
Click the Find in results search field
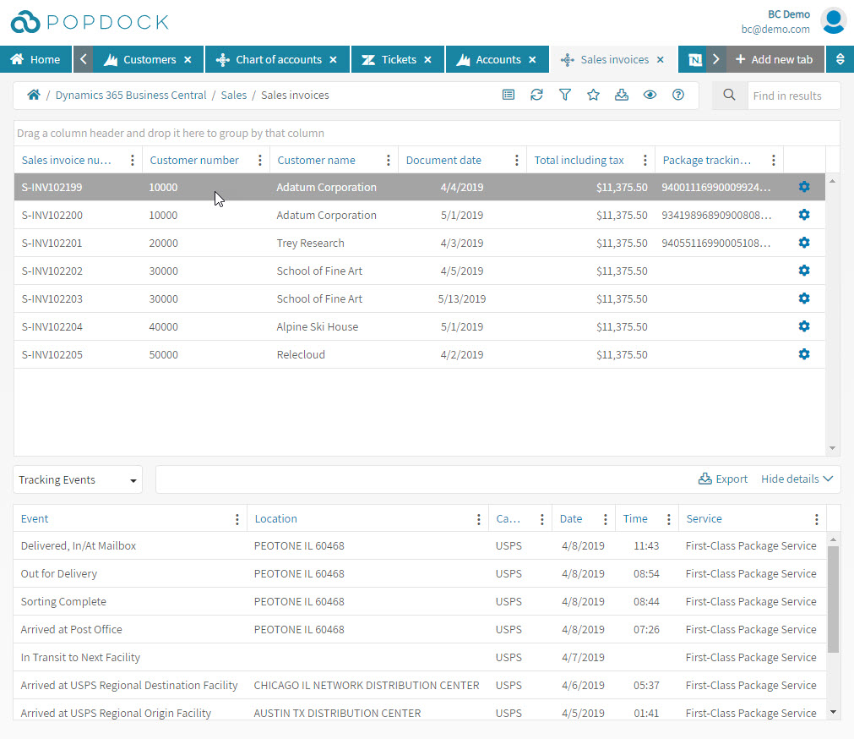click(793, 96)
